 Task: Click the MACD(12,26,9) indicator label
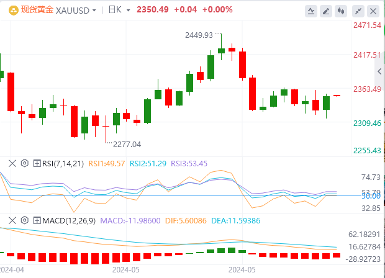pos(69,220)
